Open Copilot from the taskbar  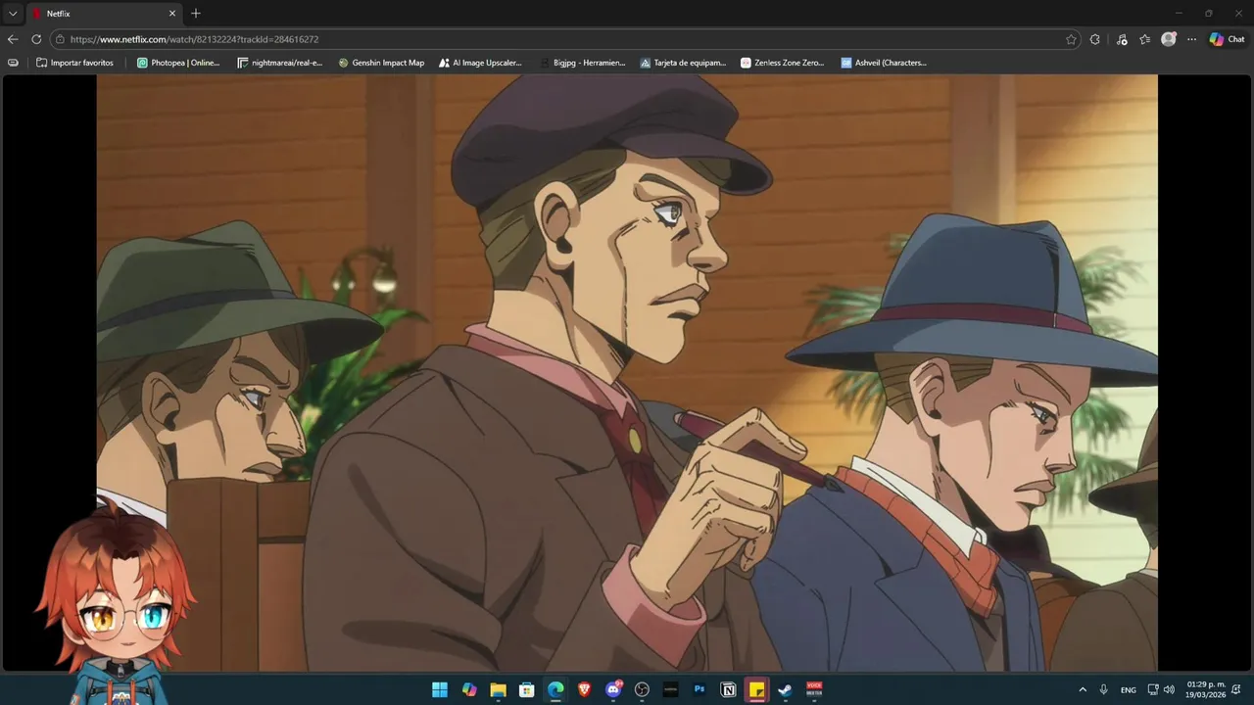coord(469,689)
